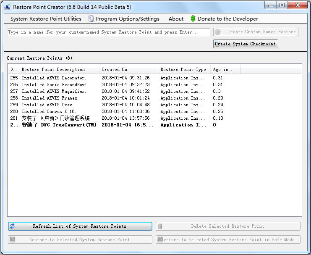Sort by the ID column header
The image size is (311, 255).
click(x=13, y=69)
